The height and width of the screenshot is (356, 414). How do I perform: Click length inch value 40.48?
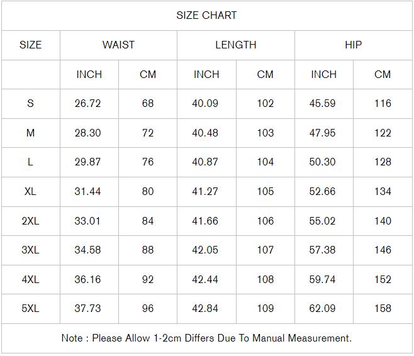point(205,133)
